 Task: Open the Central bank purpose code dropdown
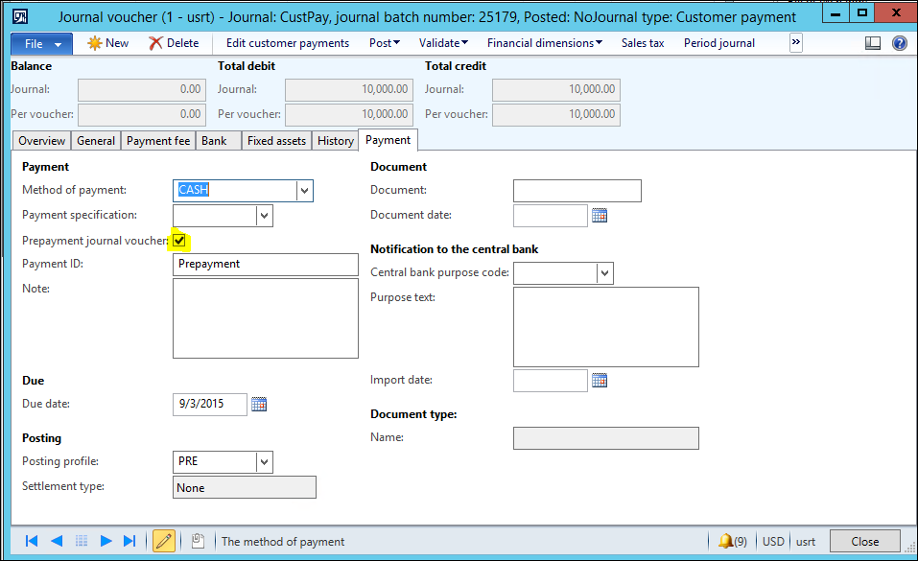(x=604, y=273)
